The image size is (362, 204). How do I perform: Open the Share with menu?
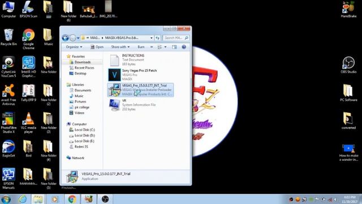tap(120, 47)
